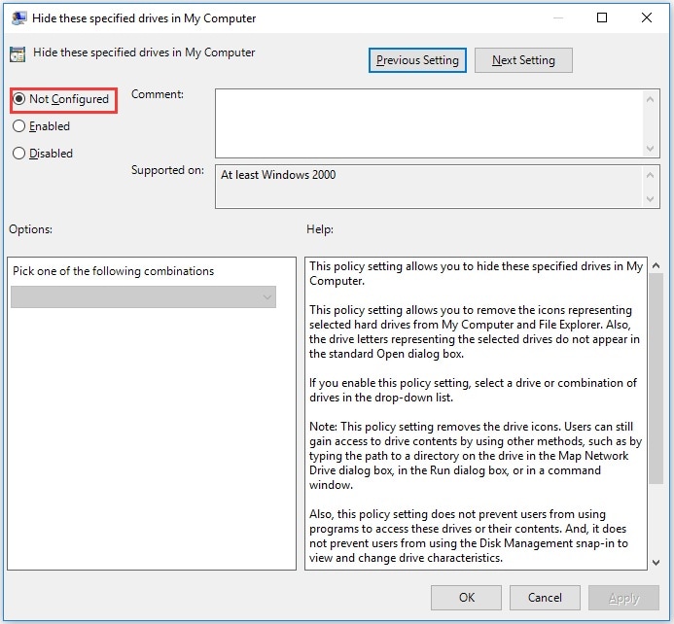Click the 'At least Windows 2000' text
This screenshot has height=624, width=674.
278,175
